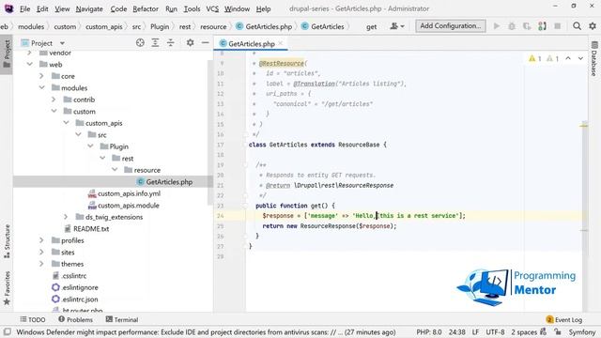This screenshot has height=338, width=601.
Task: Collapse the custom folder
Action: coord(54,111)
